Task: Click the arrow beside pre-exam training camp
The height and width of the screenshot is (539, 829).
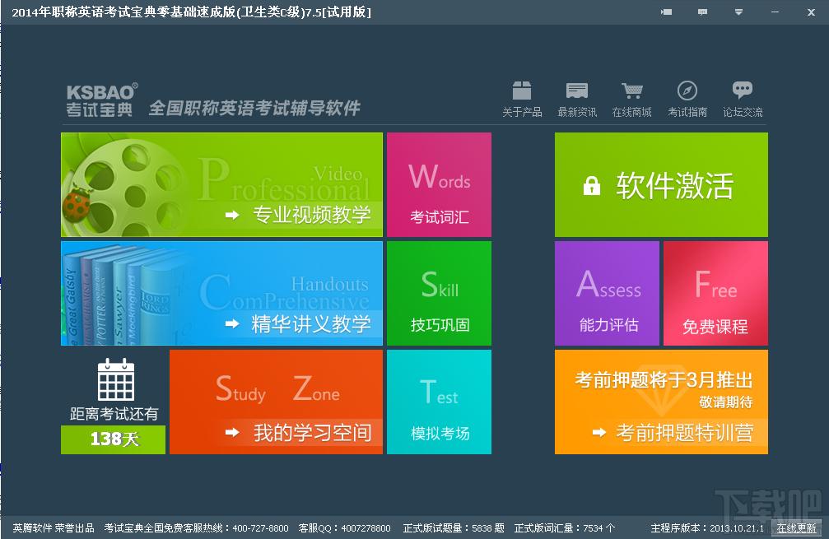Action: coord(598,432)
